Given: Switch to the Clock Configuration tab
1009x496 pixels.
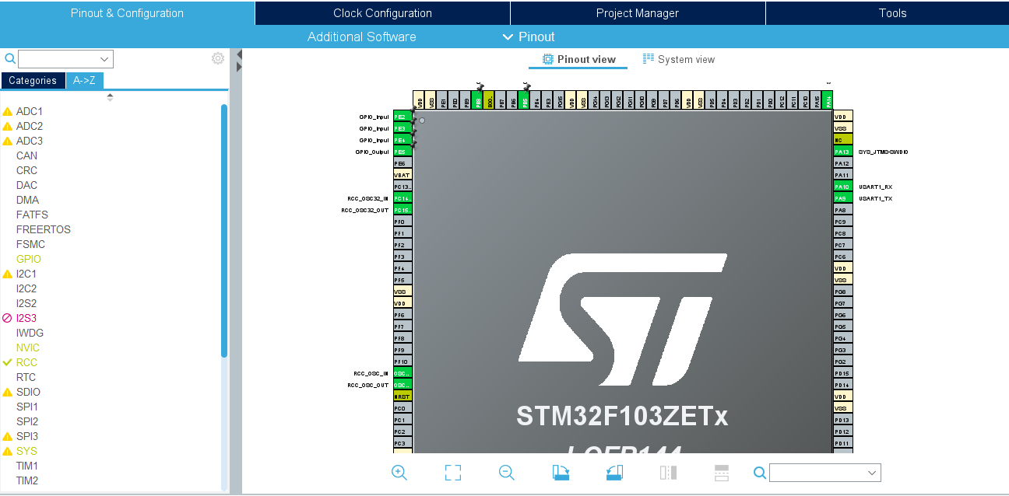Looking at the screenshot, I should pos(381,12).
